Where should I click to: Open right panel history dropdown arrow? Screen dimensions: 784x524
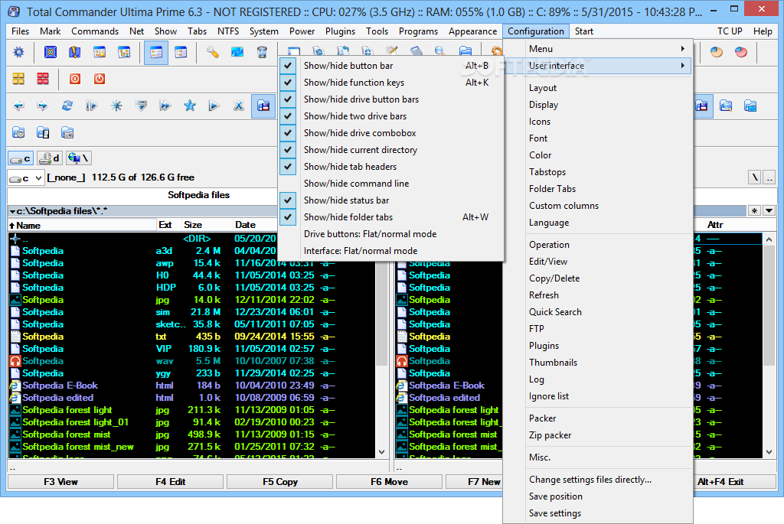(769, 211)
